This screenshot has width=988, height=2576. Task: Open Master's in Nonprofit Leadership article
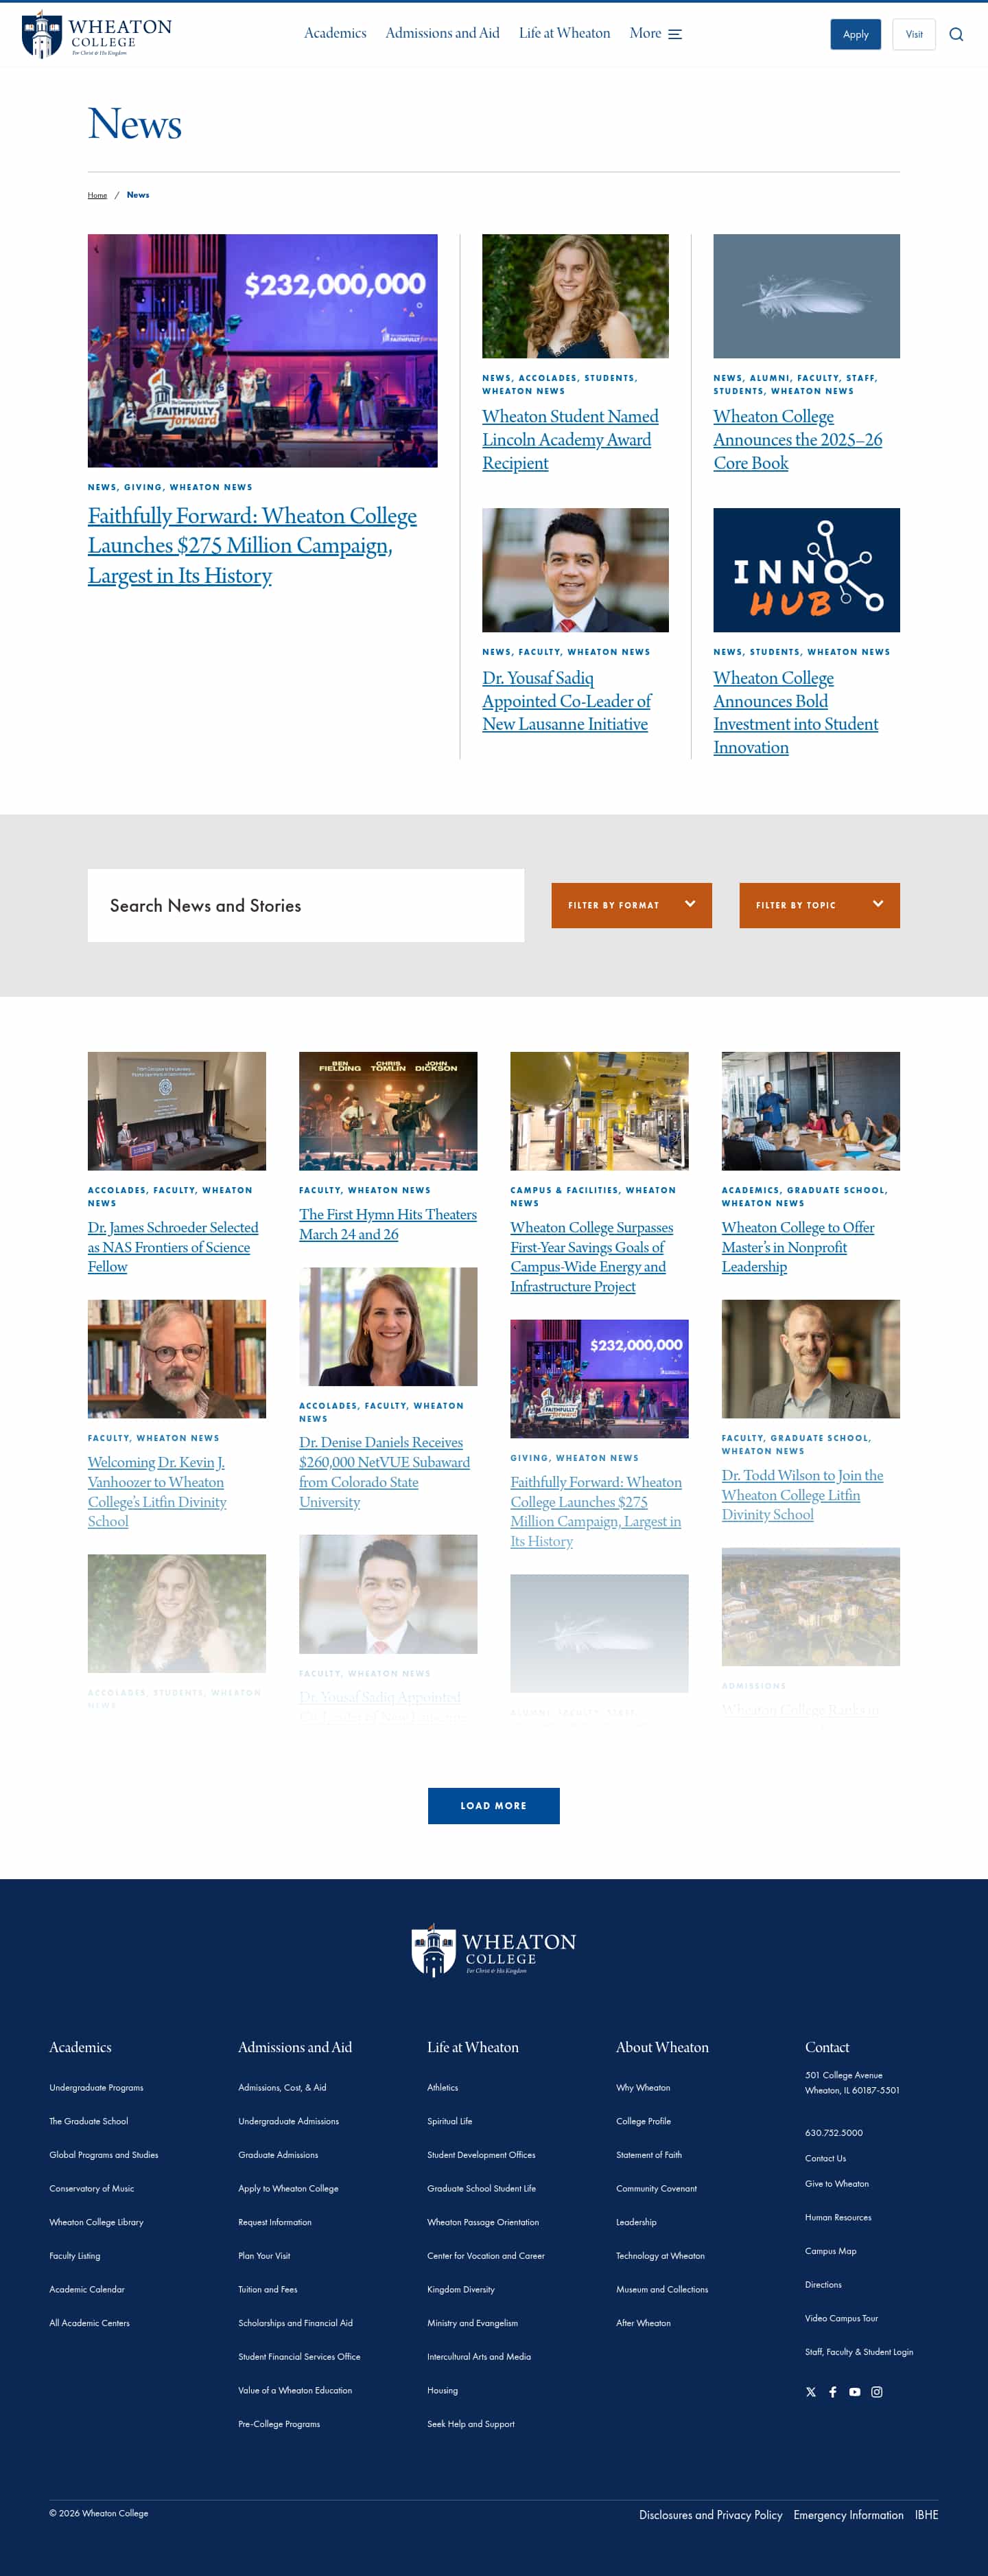(x=797, y=1247)
